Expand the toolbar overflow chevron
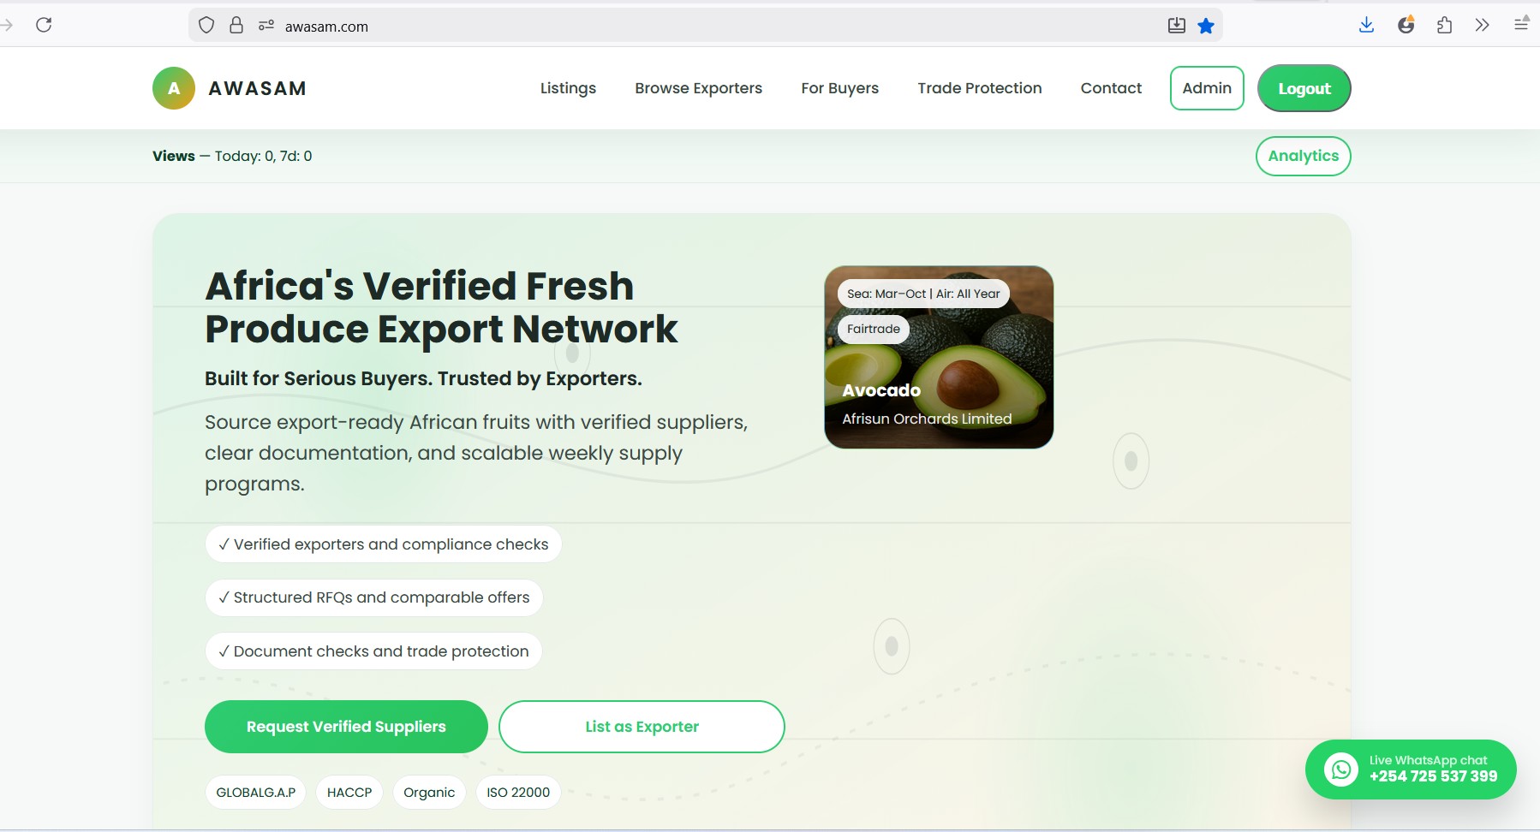The image size is (1540, 832). [x=1482, y=25]
